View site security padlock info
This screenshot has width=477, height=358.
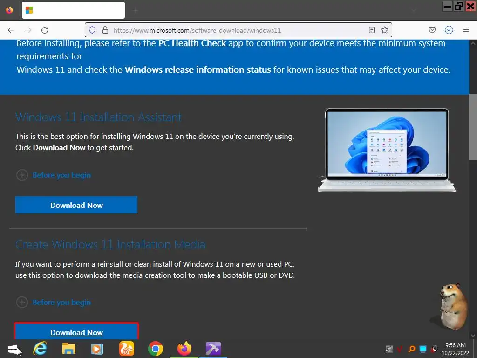[x=105, y=30]
